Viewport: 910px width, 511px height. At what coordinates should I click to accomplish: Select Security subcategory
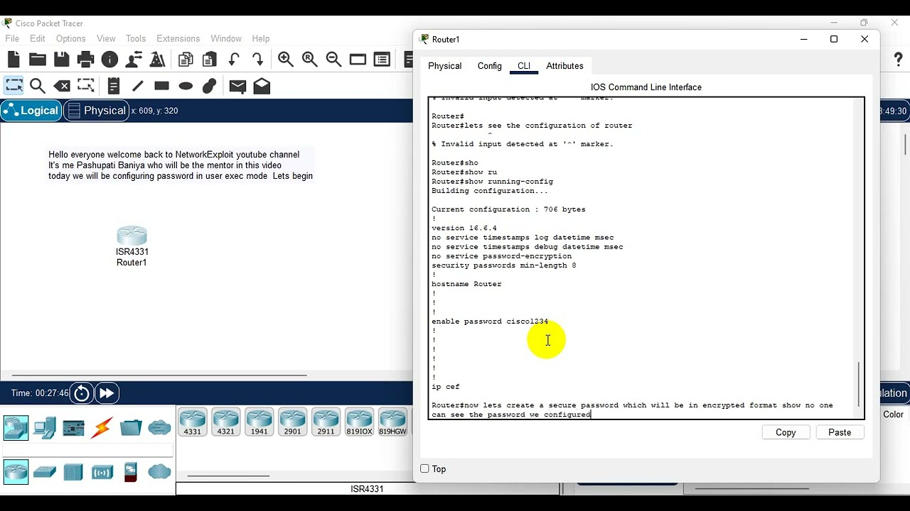(x=131, y=472)
